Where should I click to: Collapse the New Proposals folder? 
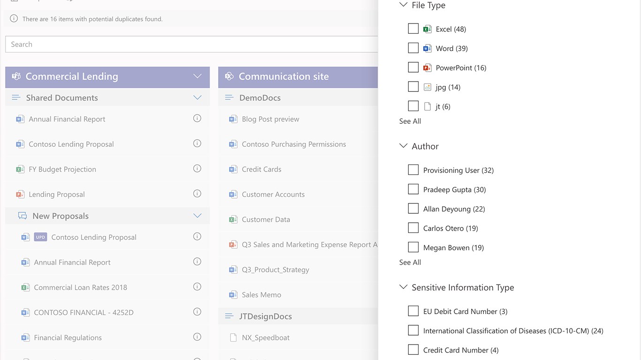pos(198,216)
